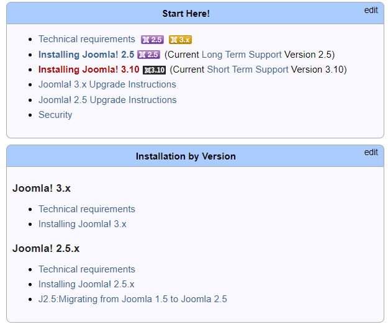
Task: Follow the Short Term Support link
Action: (x=248, y=69)
